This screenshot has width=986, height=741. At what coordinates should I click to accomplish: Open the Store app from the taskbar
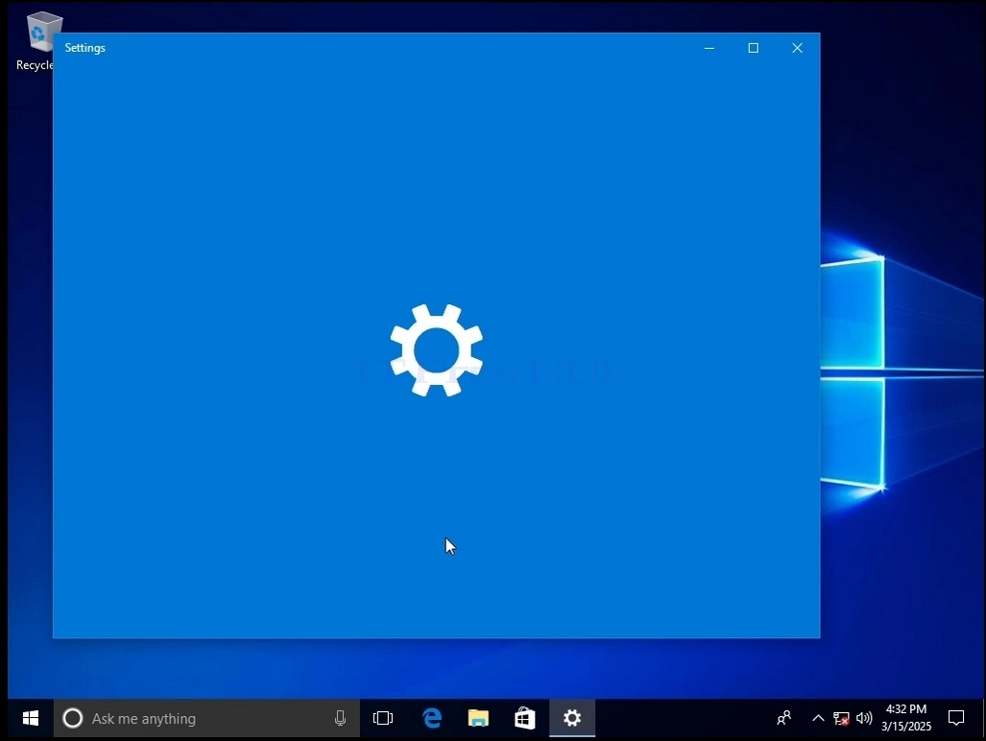coord(525,718)
